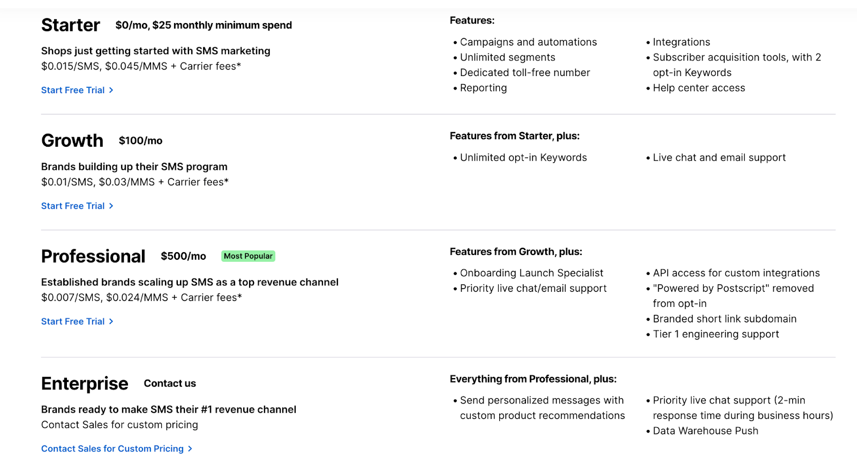Click the Professional plan heading
The width and height of the screenshot is (857, 460).
pos(93,257)
